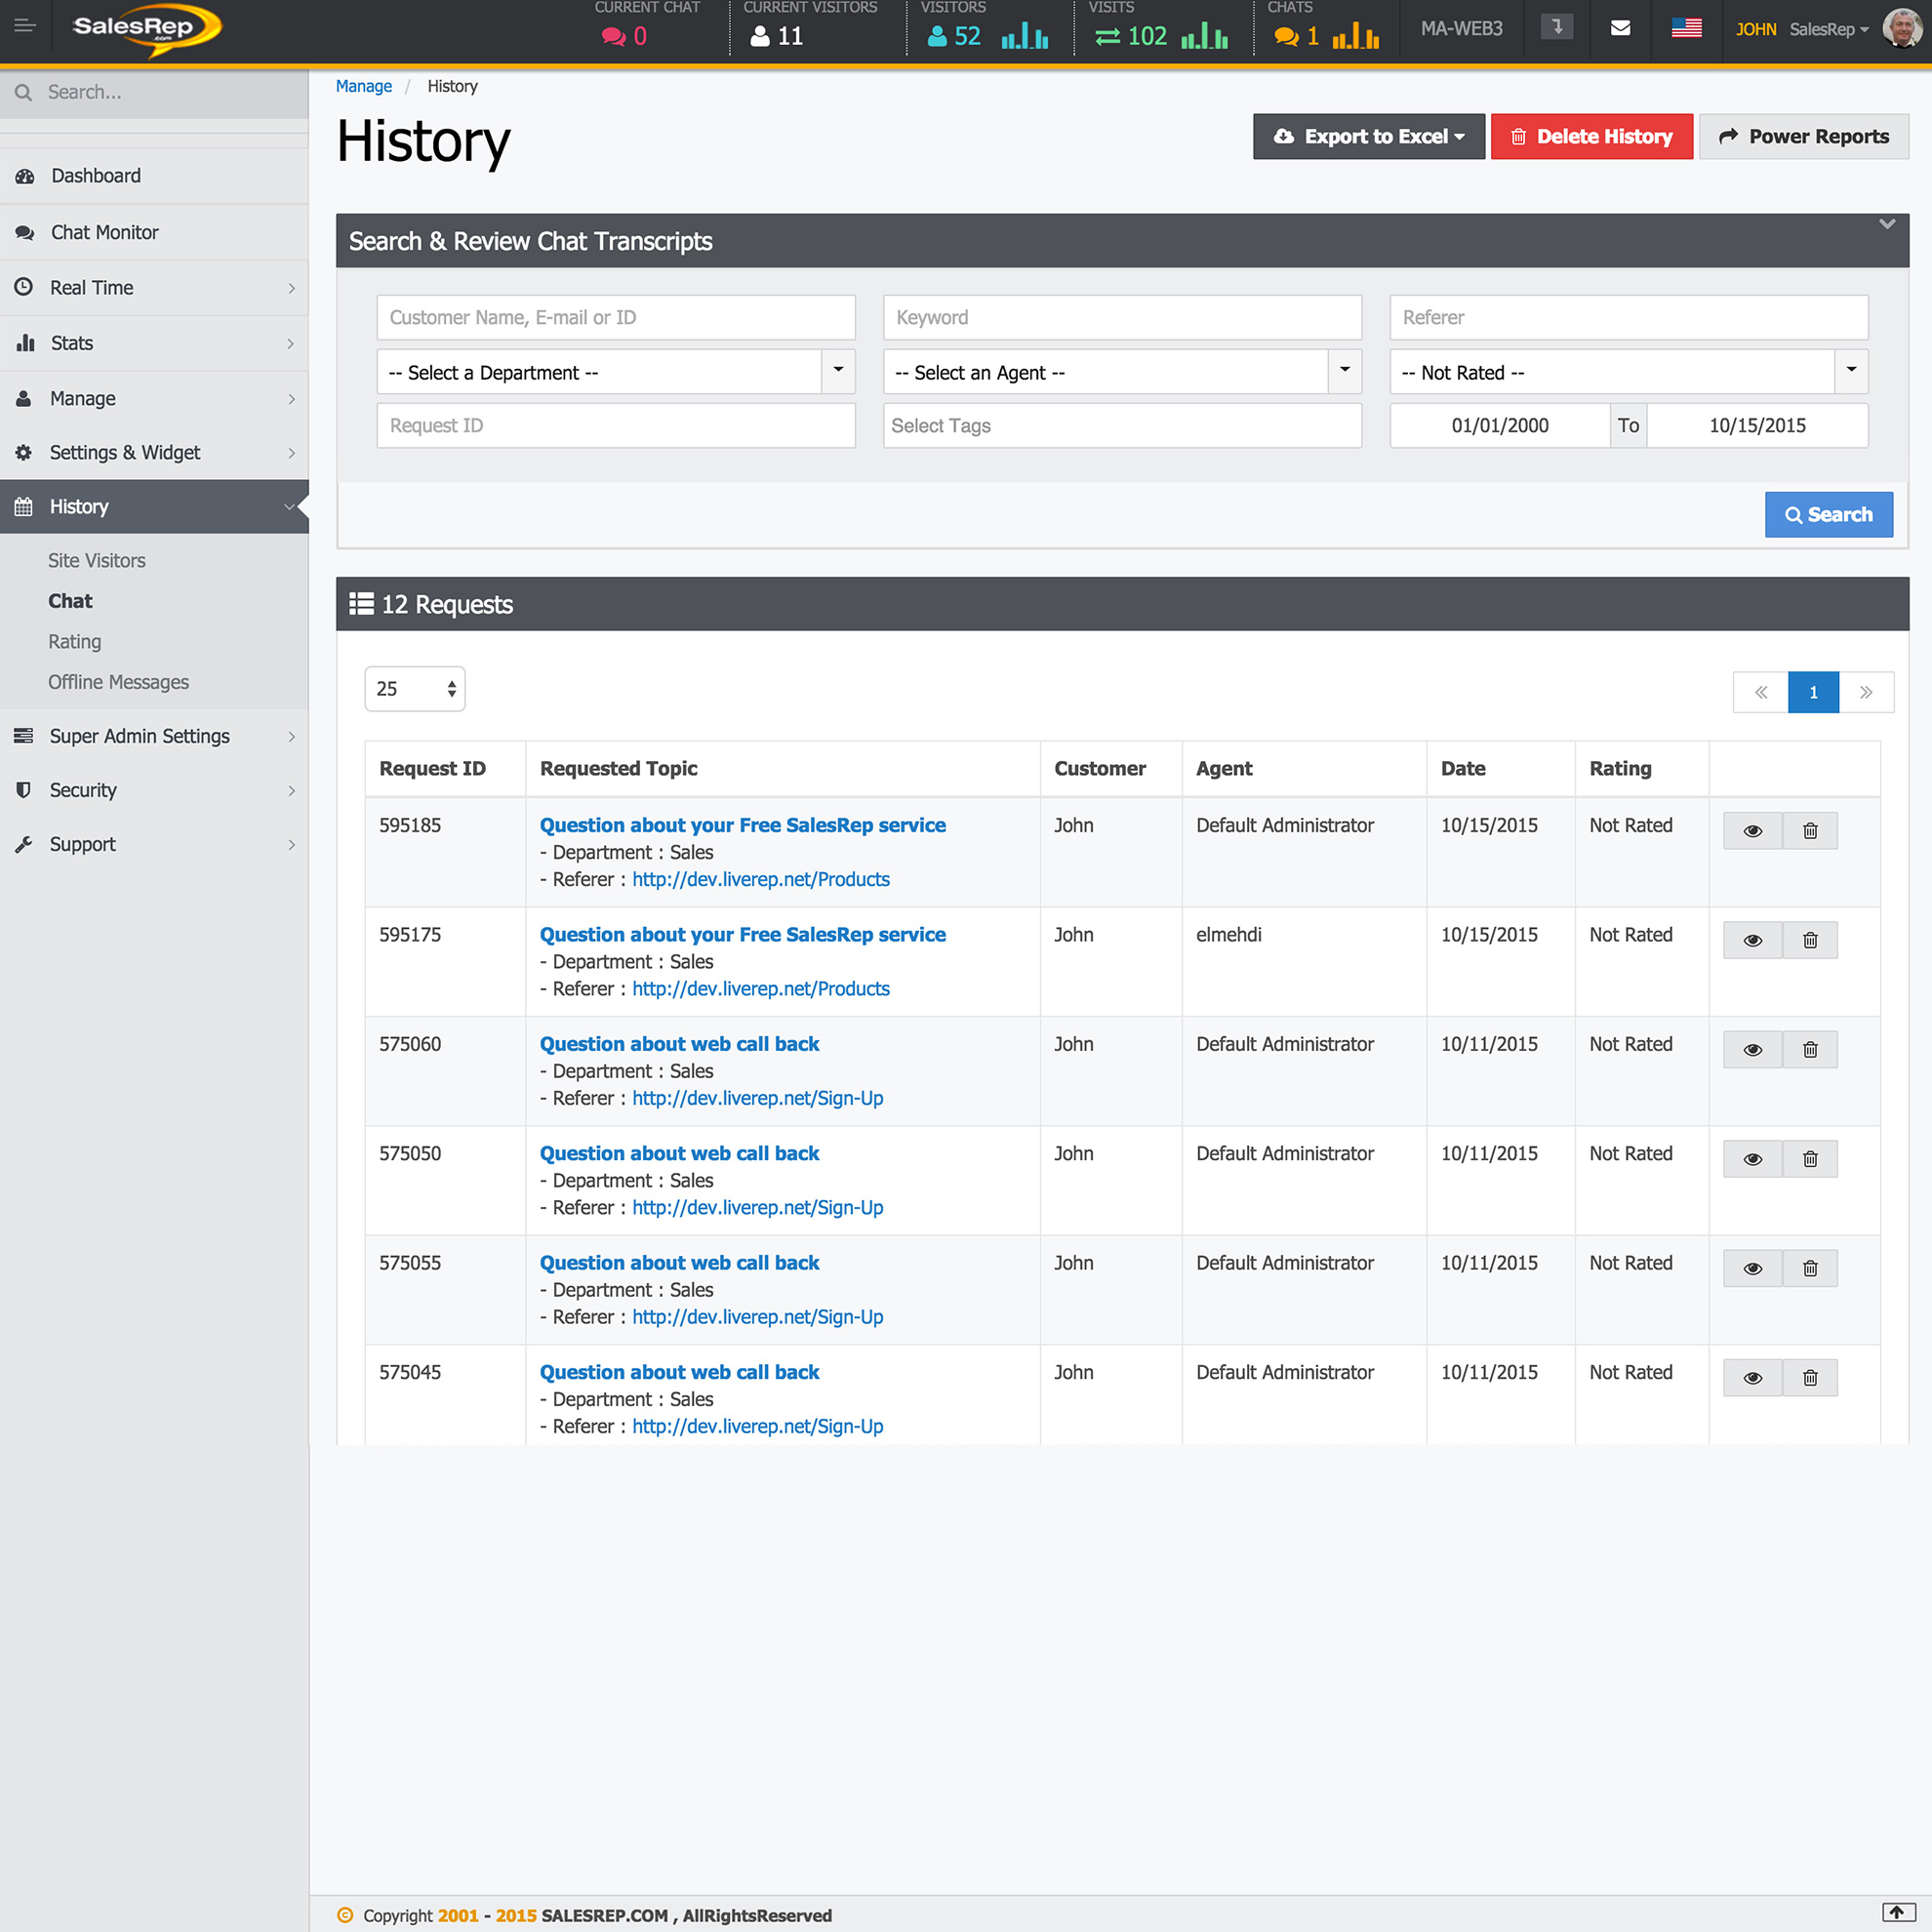Open the JOHN SalesRep account dropdown
Viewport: 1932px width, 1932px height.
click(x=1801, y=29)
